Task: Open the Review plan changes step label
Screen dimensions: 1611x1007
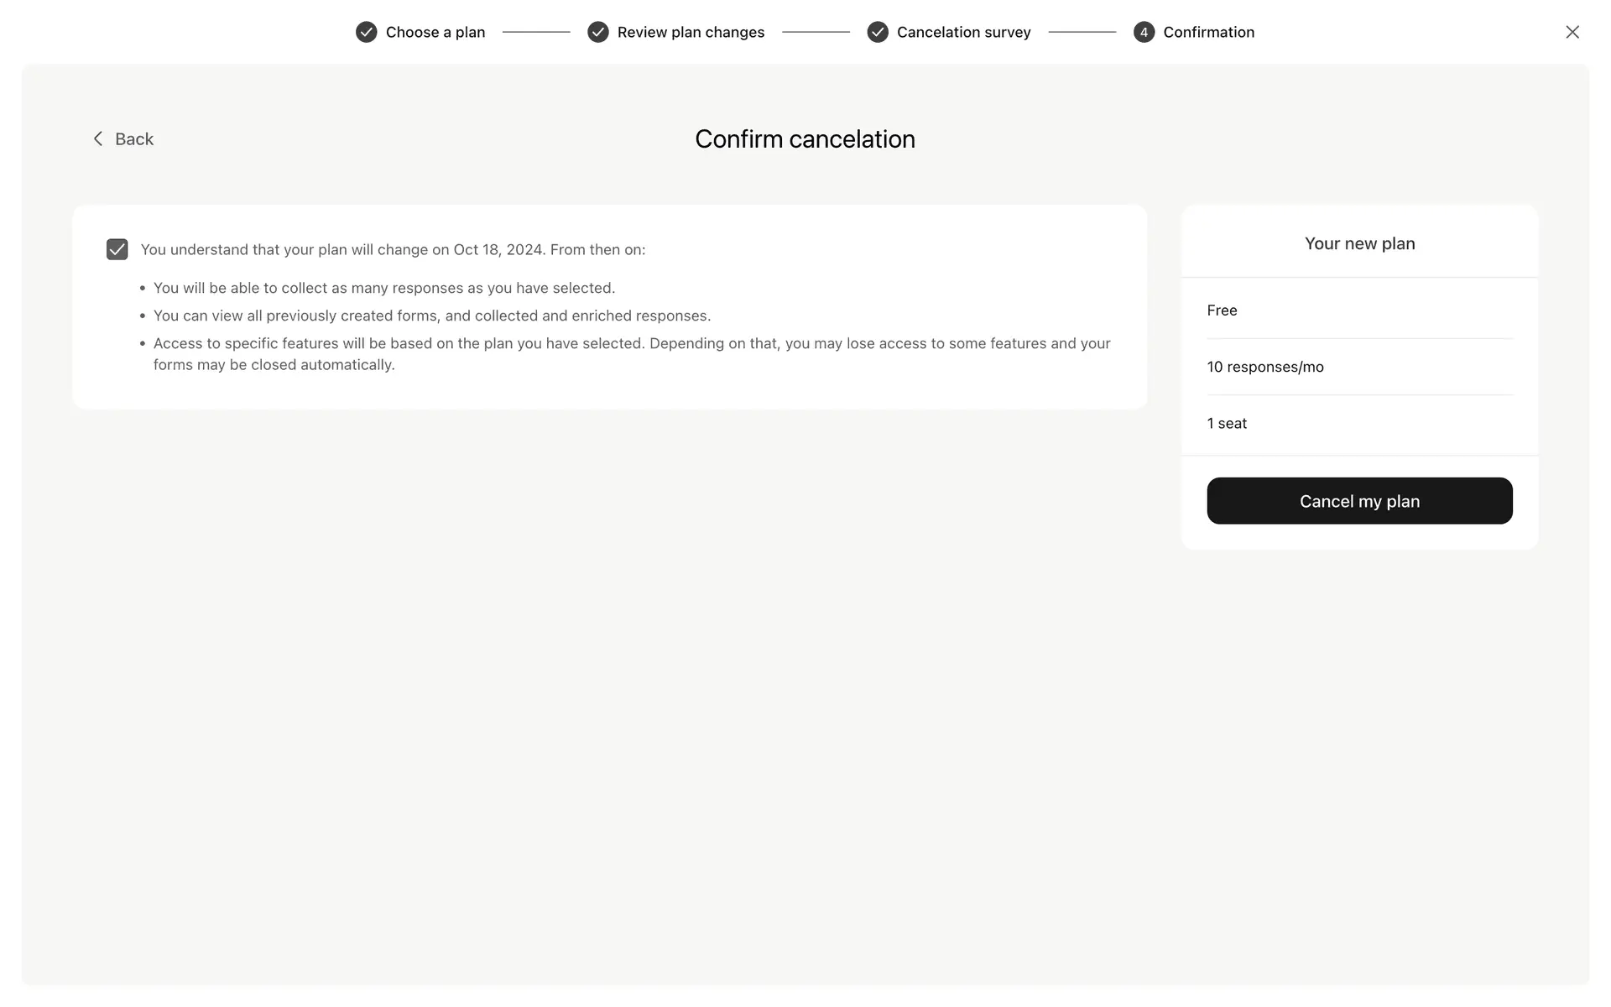Action: tap(691, 32)
